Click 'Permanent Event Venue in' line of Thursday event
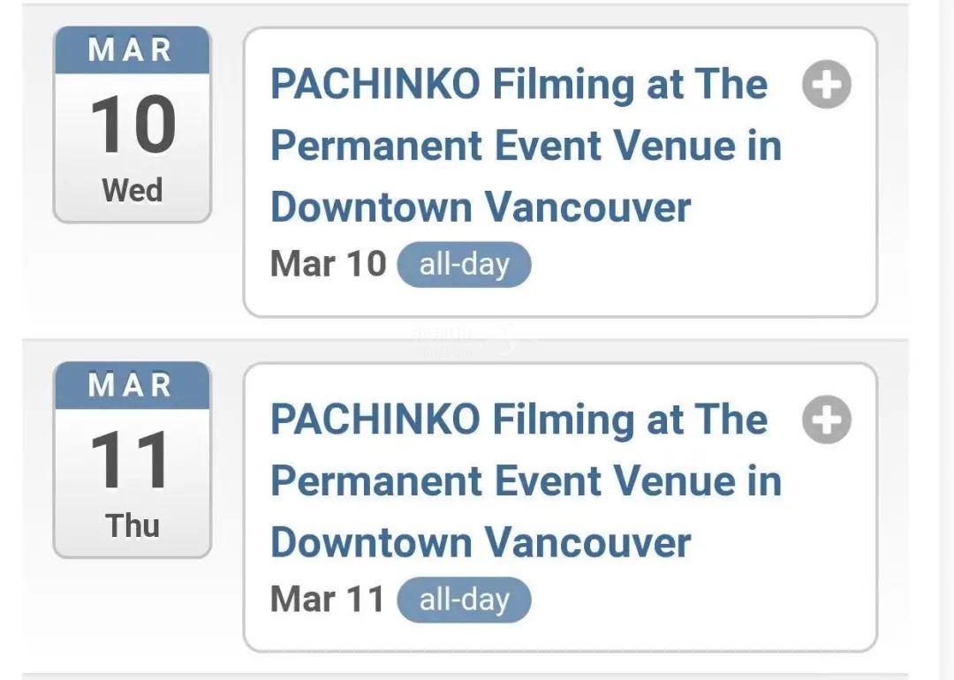The image size is (954, 680). (x=526, y=481)
